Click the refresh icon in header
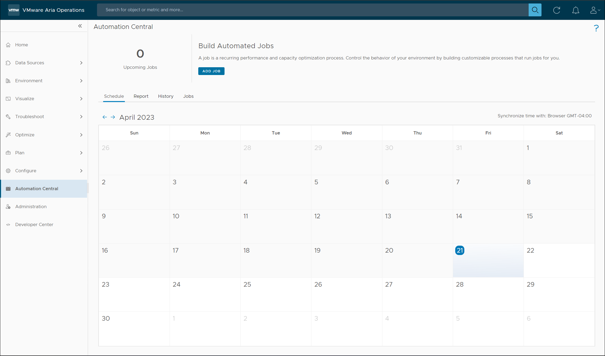605x356 pixels. pos(557,10)
